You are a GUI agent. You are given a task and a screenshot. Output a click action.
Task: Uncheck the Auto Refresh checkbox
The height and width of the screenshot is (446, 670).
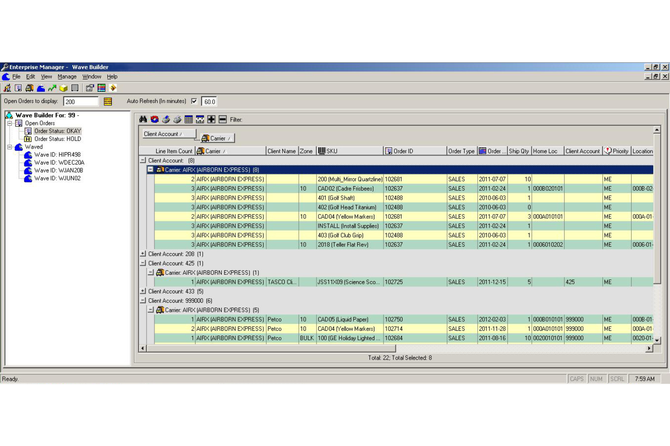[x=195, y=101]
